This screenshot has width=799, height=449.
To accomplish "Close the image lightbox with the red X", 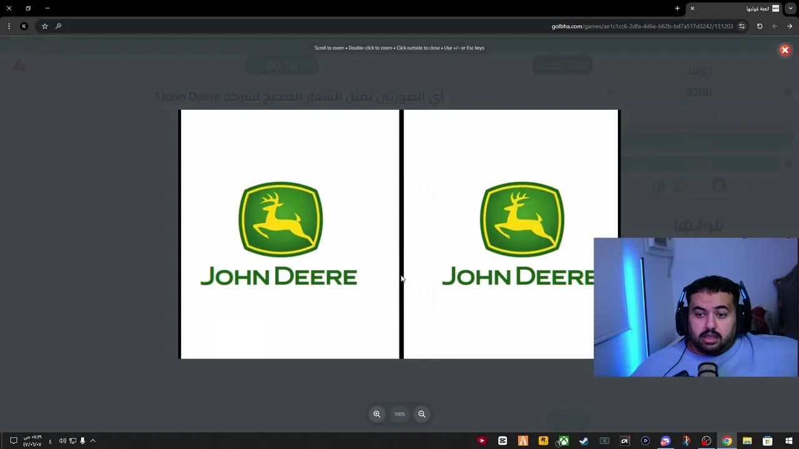I will coord(785,50).
